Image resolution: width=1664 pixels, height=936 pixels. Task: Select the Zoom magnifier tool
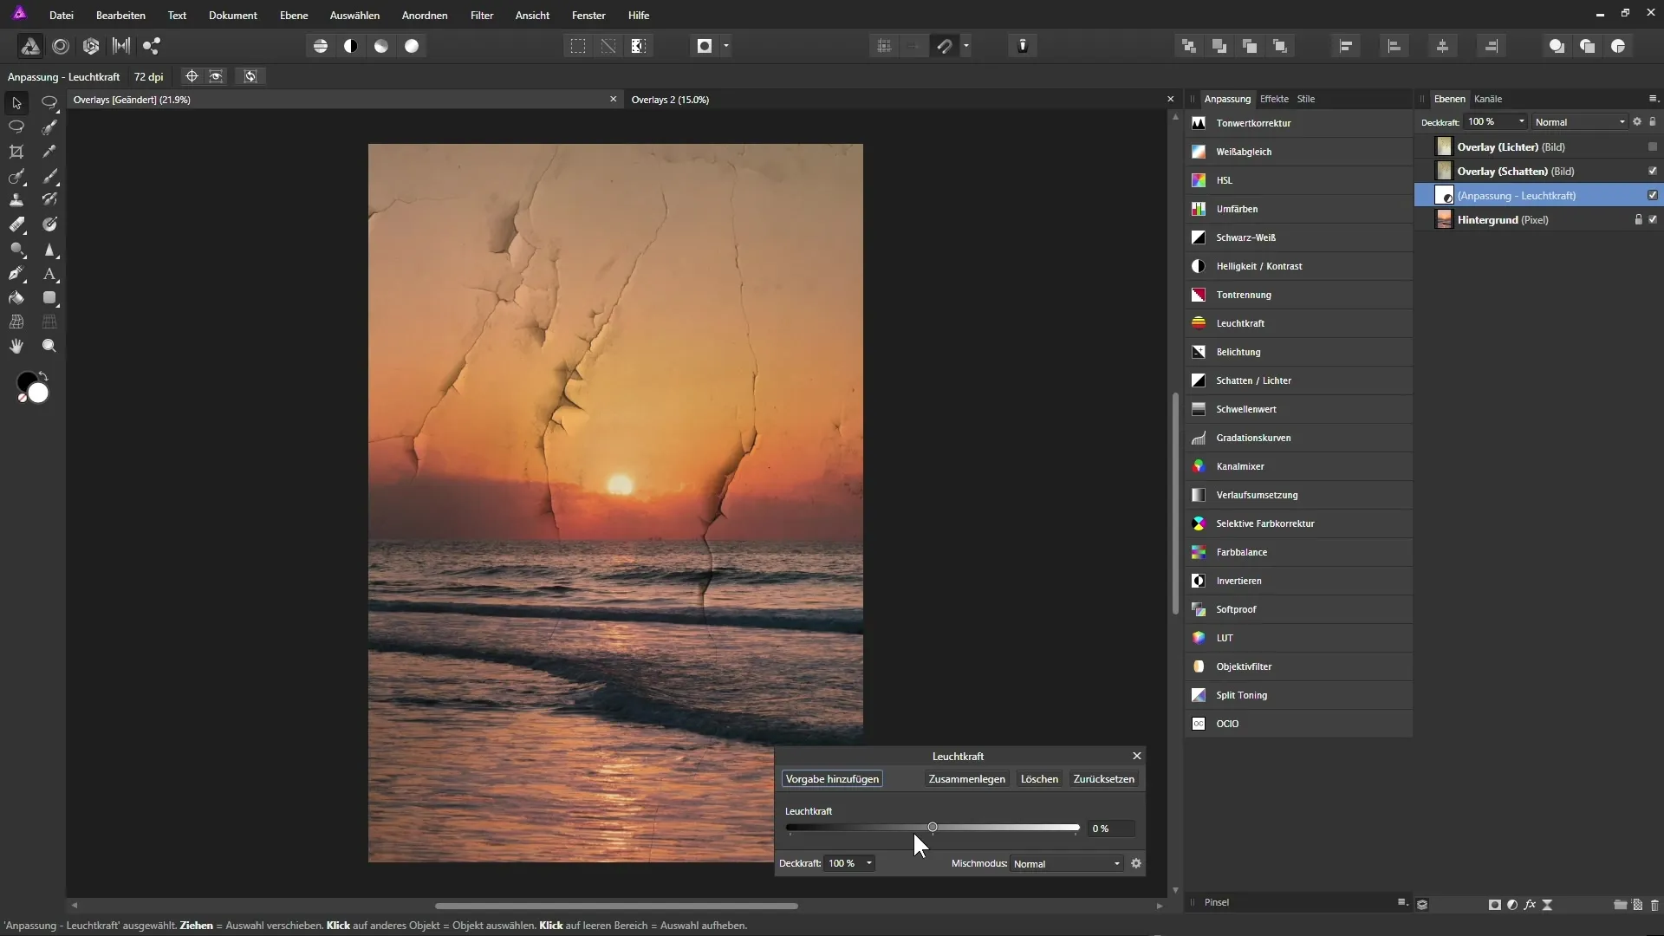[49, 346]
